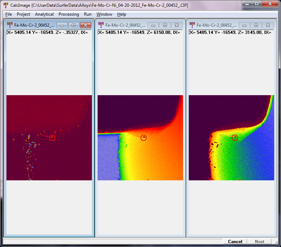Open the Processing menu

click(69, 14)
